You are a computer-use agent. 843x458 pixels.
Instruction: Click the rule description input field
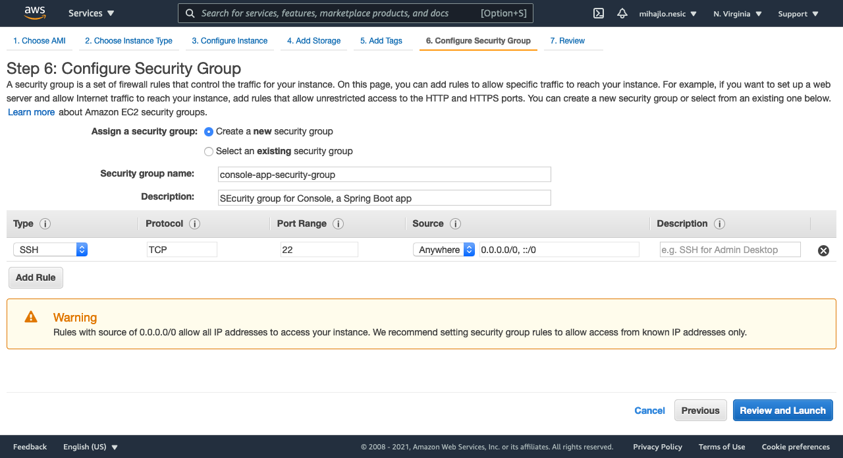(x=730, y=250)
